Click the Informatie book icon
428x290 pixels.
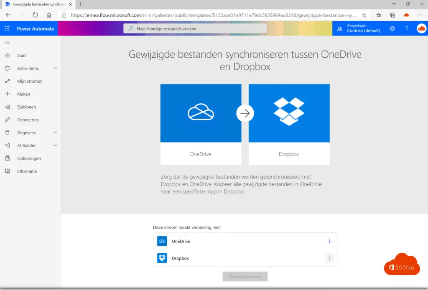tap(8, 171)
